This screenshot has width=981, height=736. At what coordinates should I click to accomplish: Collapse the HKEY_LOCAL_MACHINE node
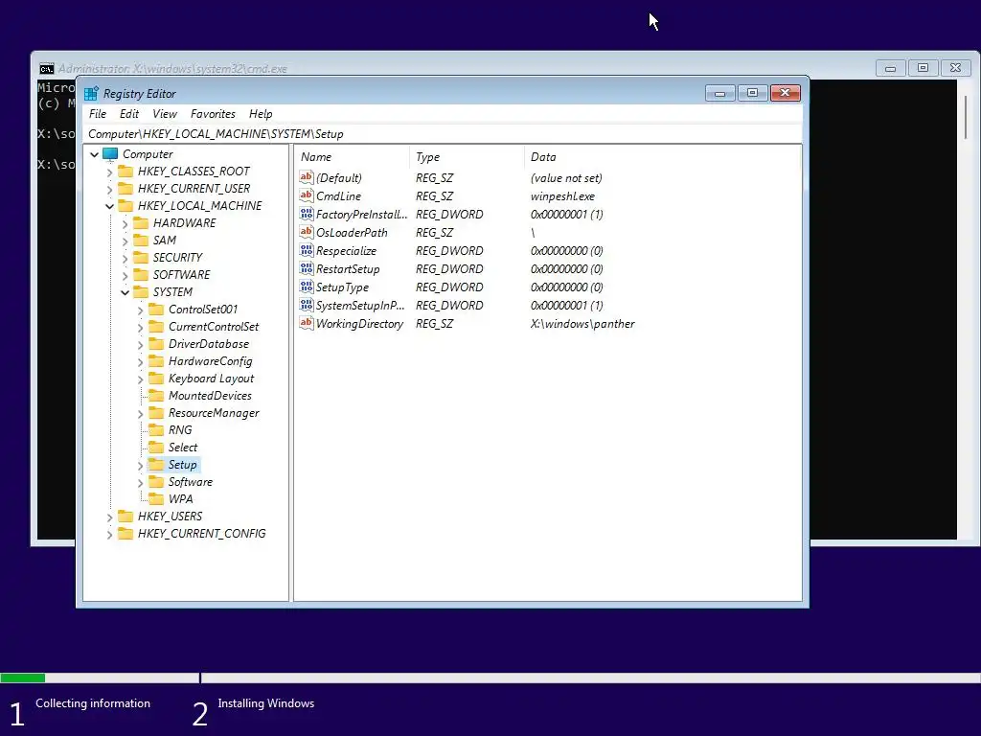click(110, 206)
